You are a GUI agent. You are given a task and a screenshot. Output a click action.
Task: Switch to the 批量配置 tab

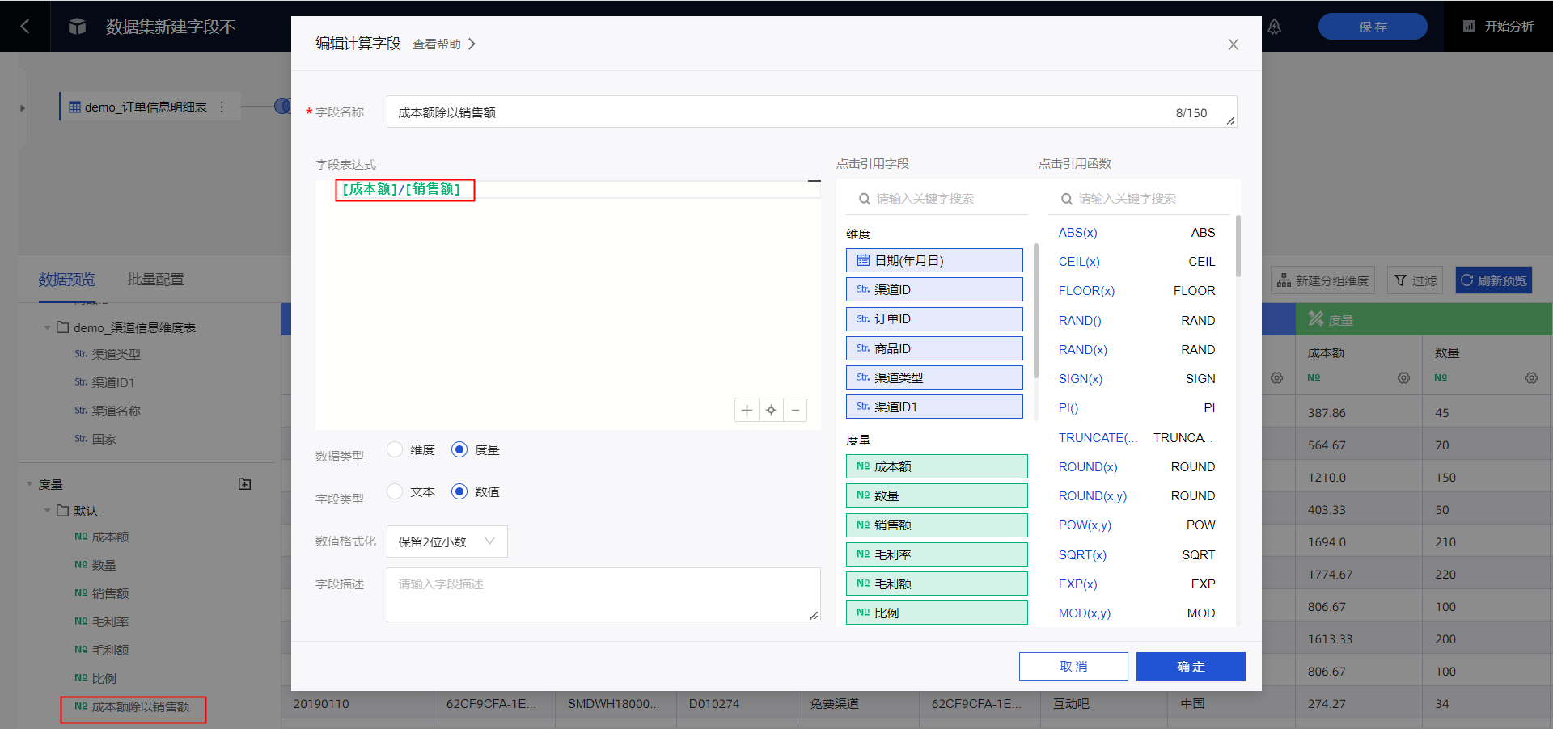155,280
